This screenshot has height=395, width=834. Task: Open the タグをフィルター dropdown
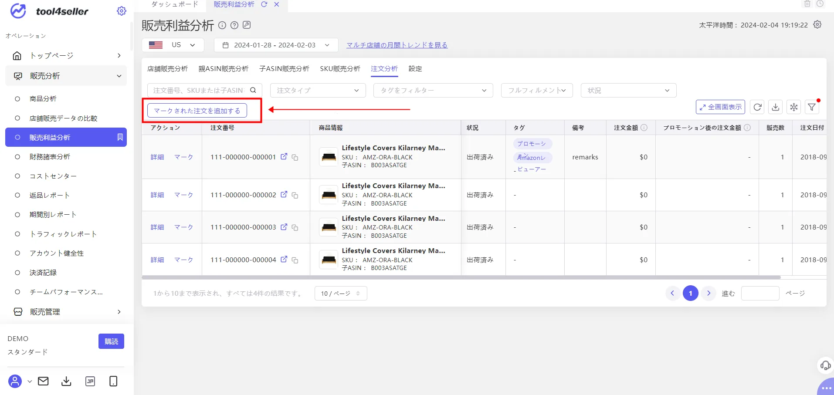click(433, 90)
